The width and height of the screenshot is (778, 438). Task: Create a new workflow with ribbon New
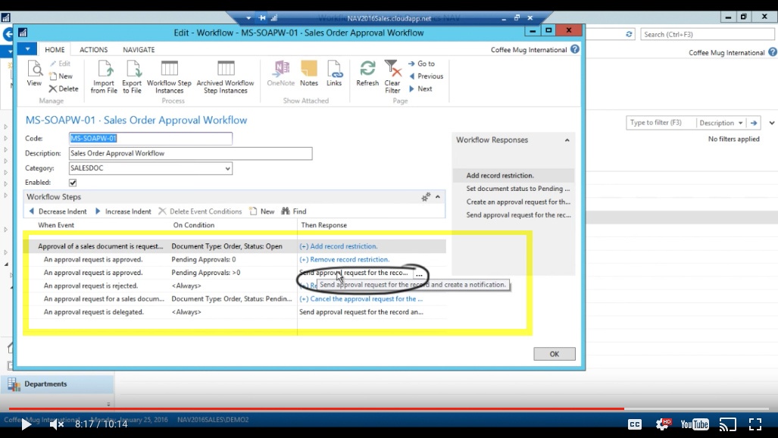pyautogui.click(x=61, y=76)
